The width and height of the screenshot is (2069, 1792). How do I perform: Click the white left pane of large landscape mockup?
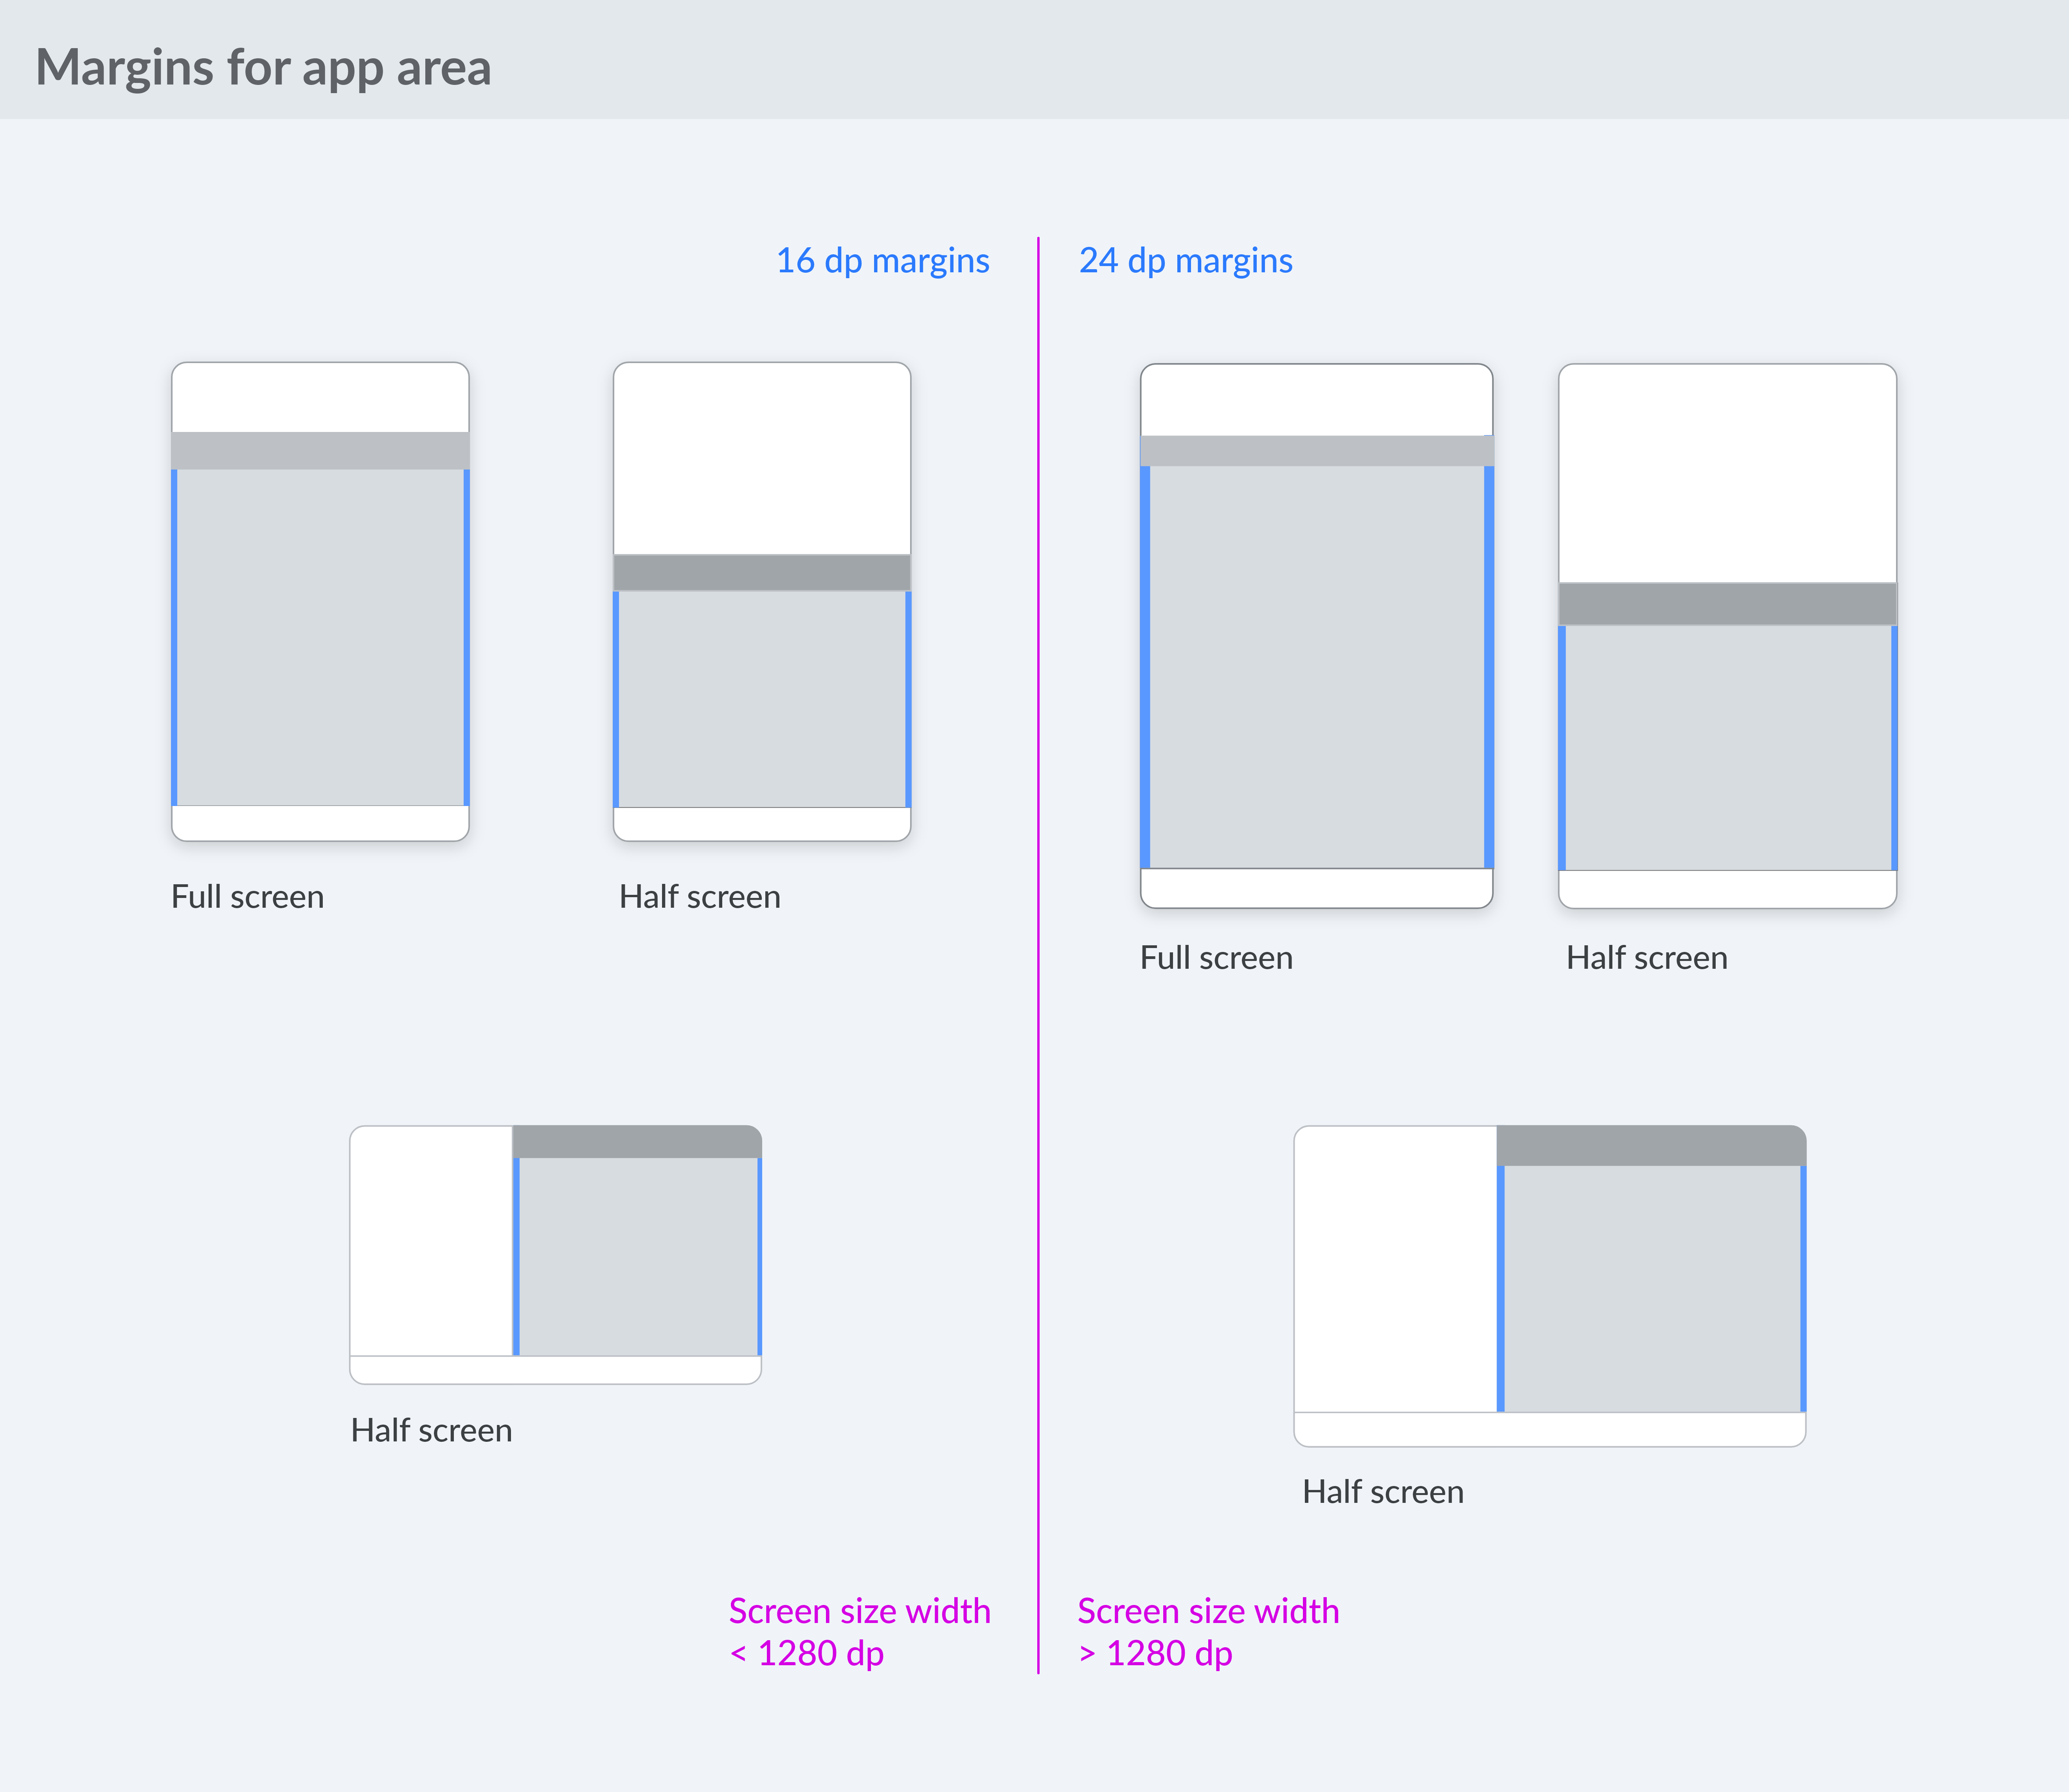[x=1395, y=1269]
